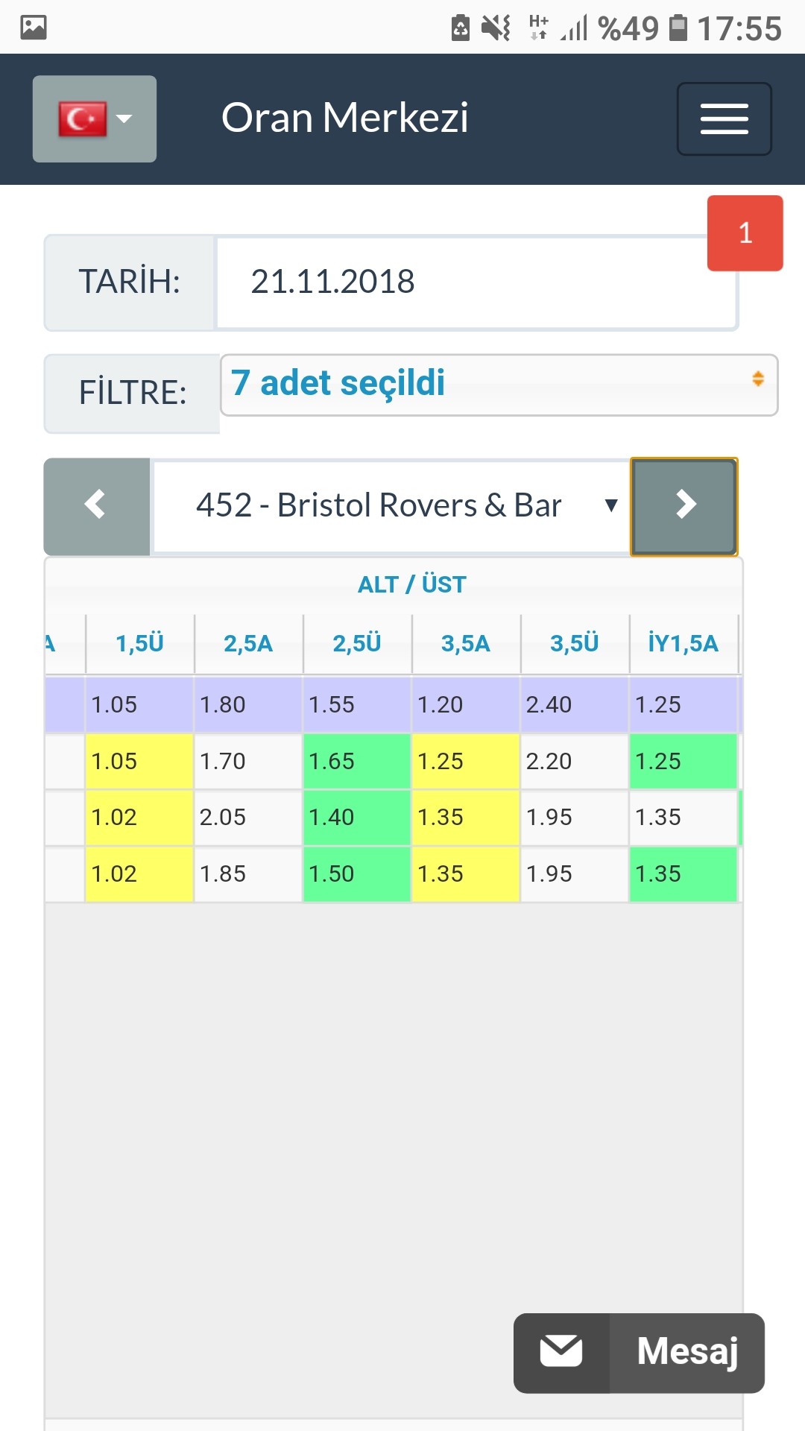The height and width of the screenshot is (1431, 805).
Task: Tap the red notification badge showing 1
Action: tap(745, 233)
